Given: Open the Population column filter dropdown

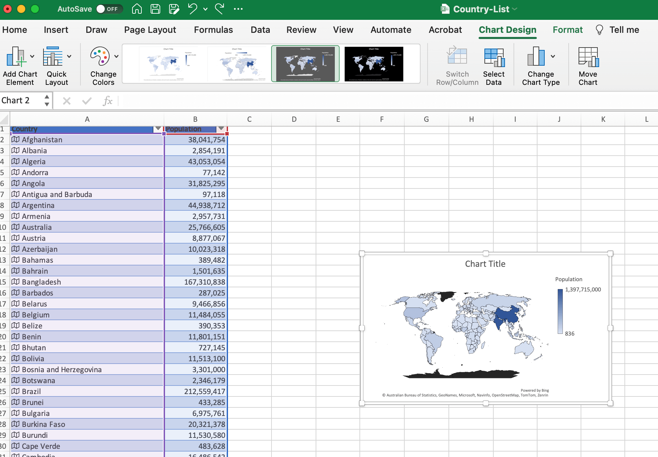Looking at the screenshot, I should point(221,129).
